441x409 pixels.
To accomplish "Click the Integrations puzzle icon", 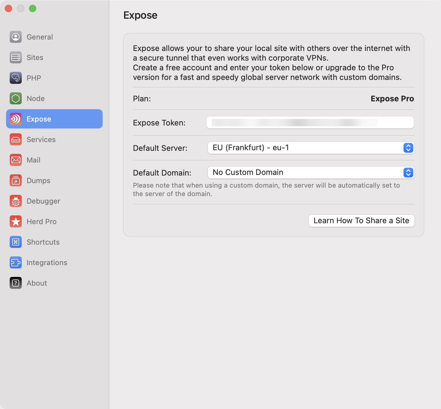I will click(x=16, y=262).
